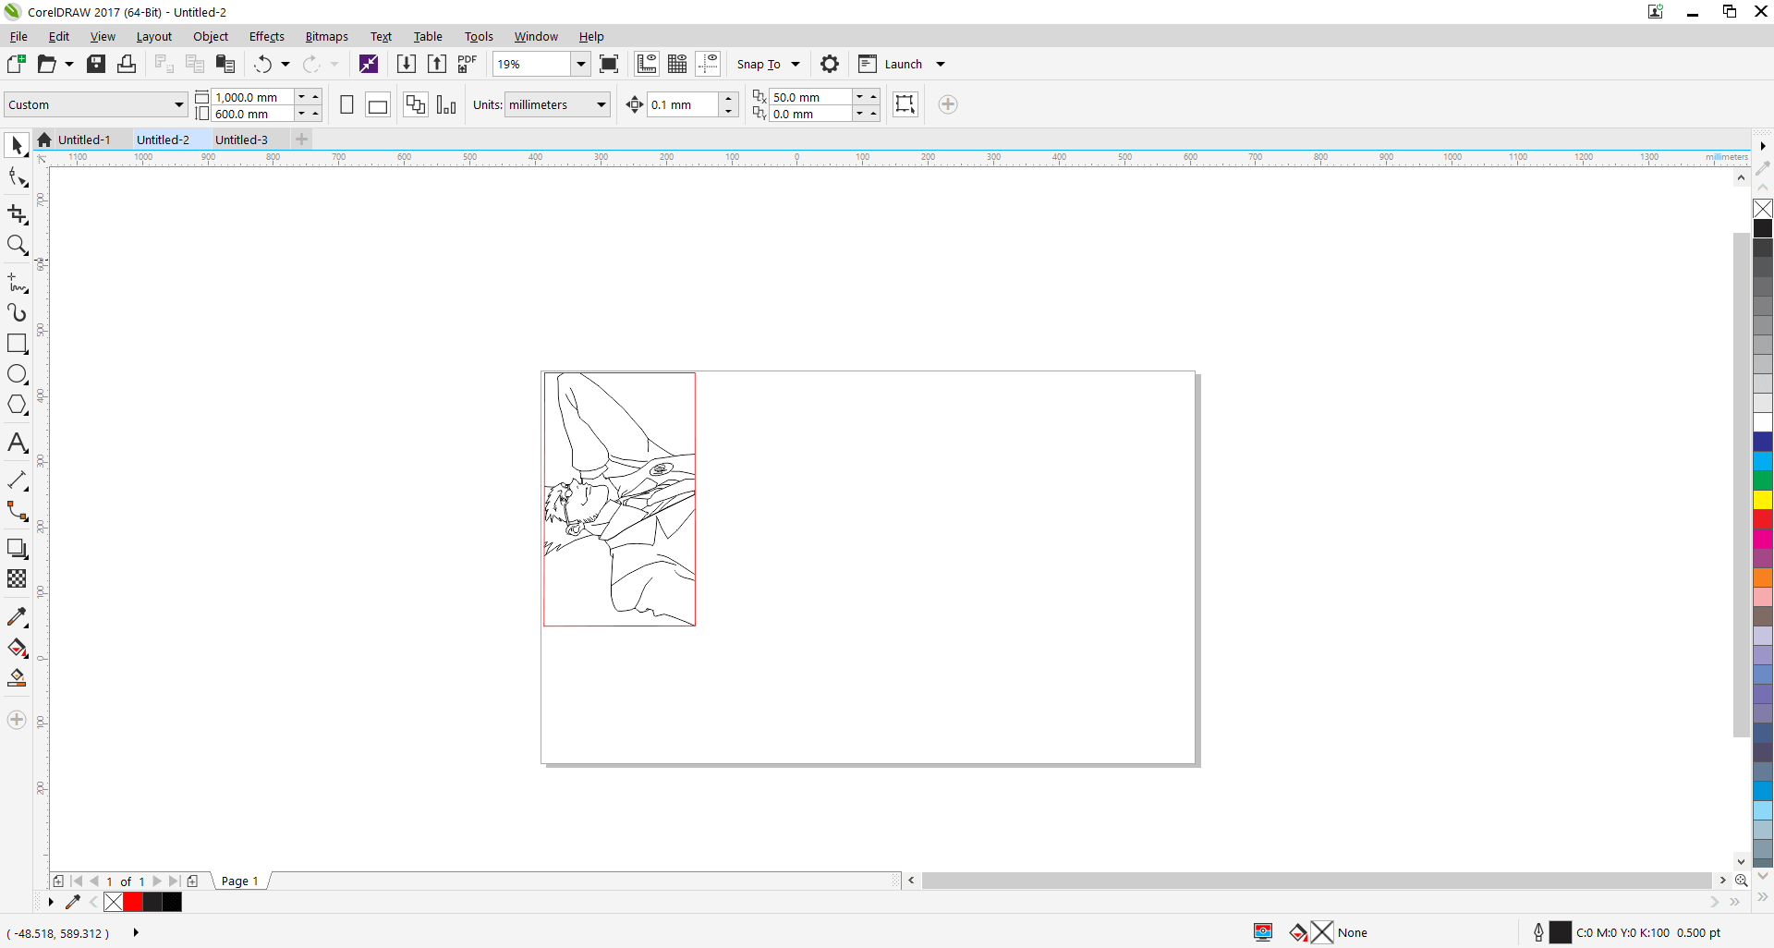Expand the zoom level 19% dropdown

(x=581, y=64)
